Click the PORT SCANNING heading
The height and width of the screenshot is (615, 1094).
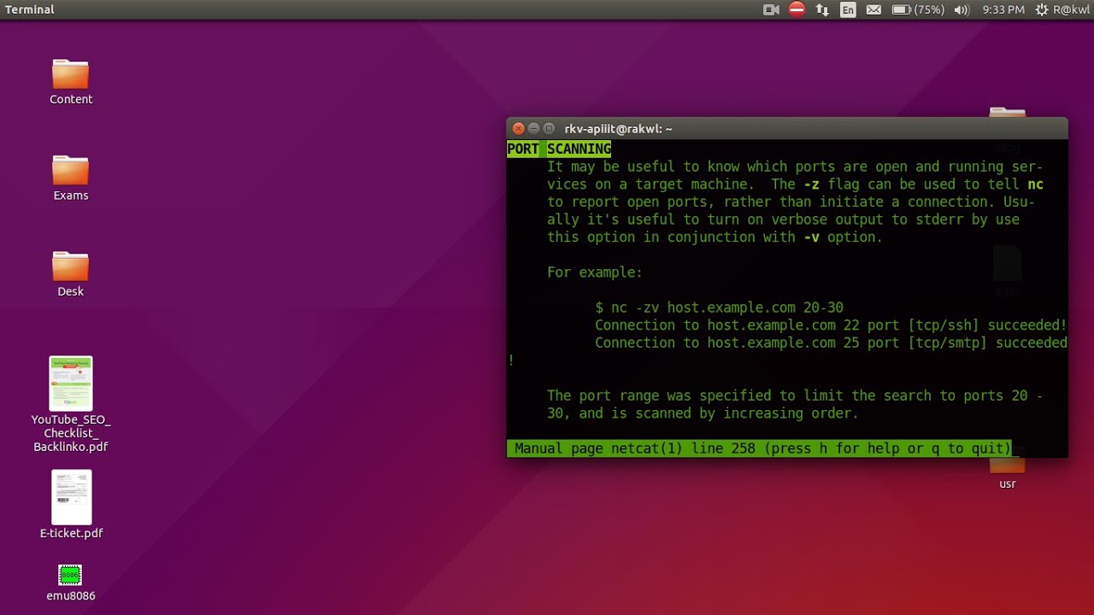click(559, 149)
